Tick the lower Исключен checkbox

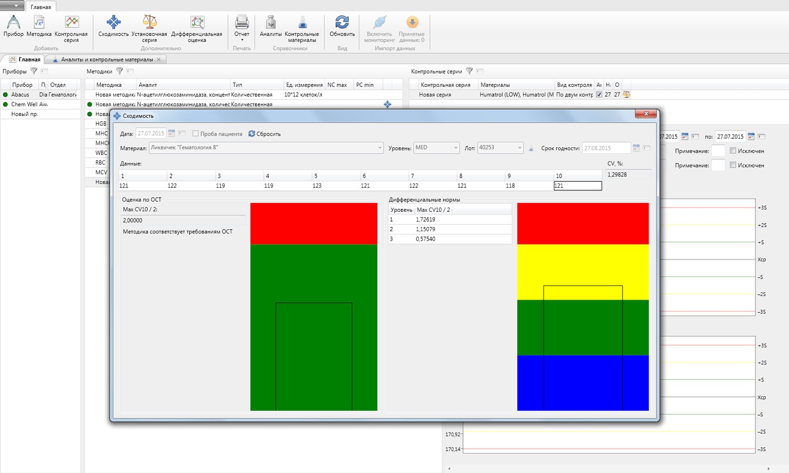tap(733, 165)
